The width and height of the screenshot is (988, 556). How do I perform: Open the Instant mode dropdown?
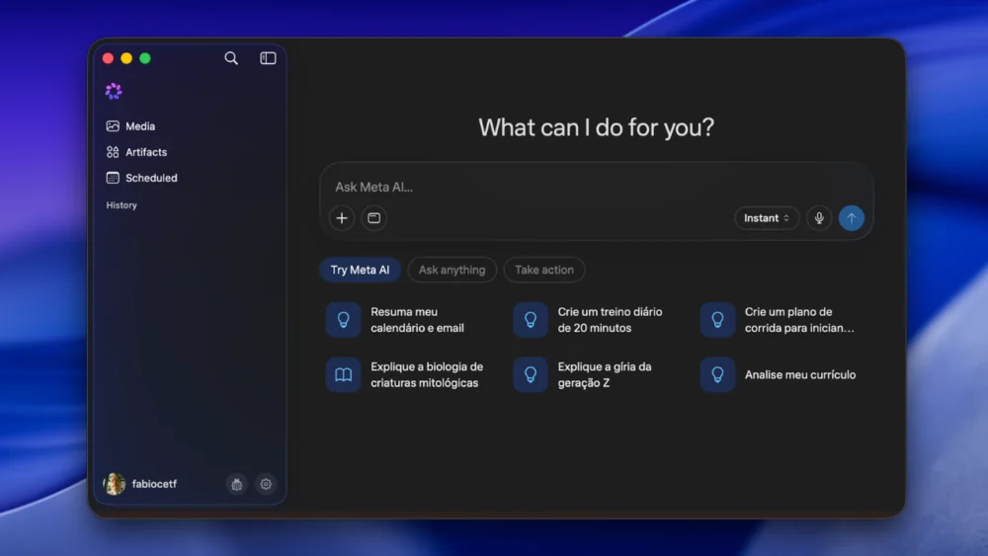[767, 218]
